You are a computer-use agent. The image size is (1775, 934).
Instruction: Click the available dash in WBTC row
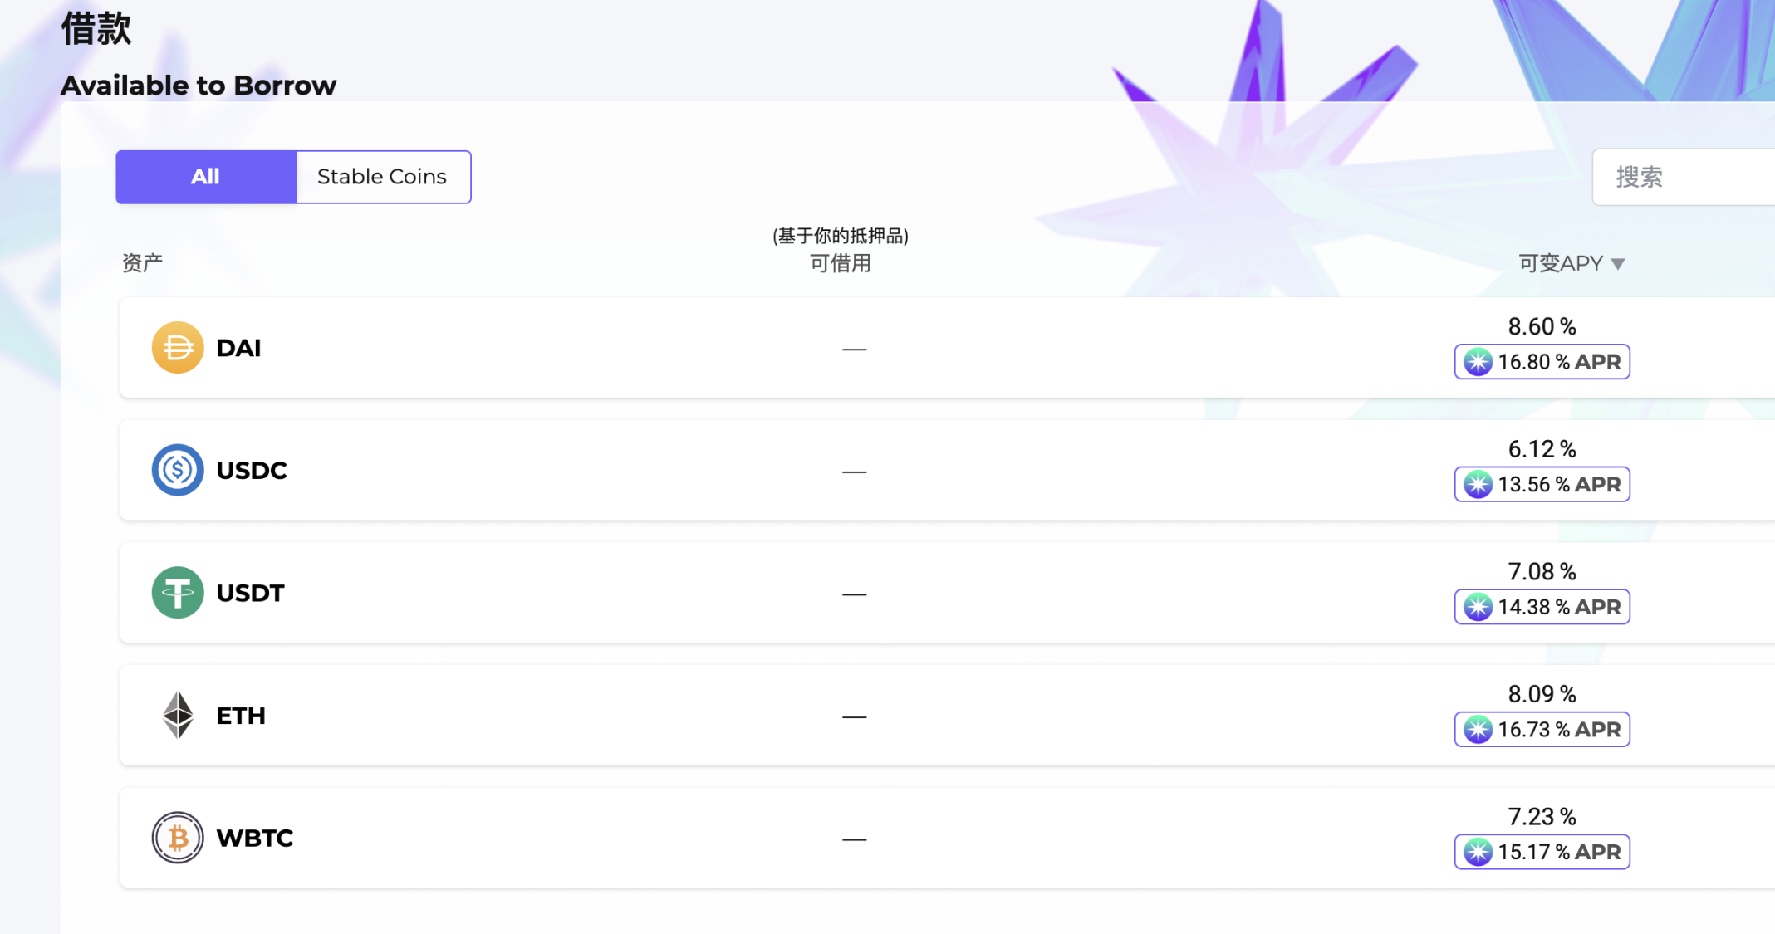[854, 839]
